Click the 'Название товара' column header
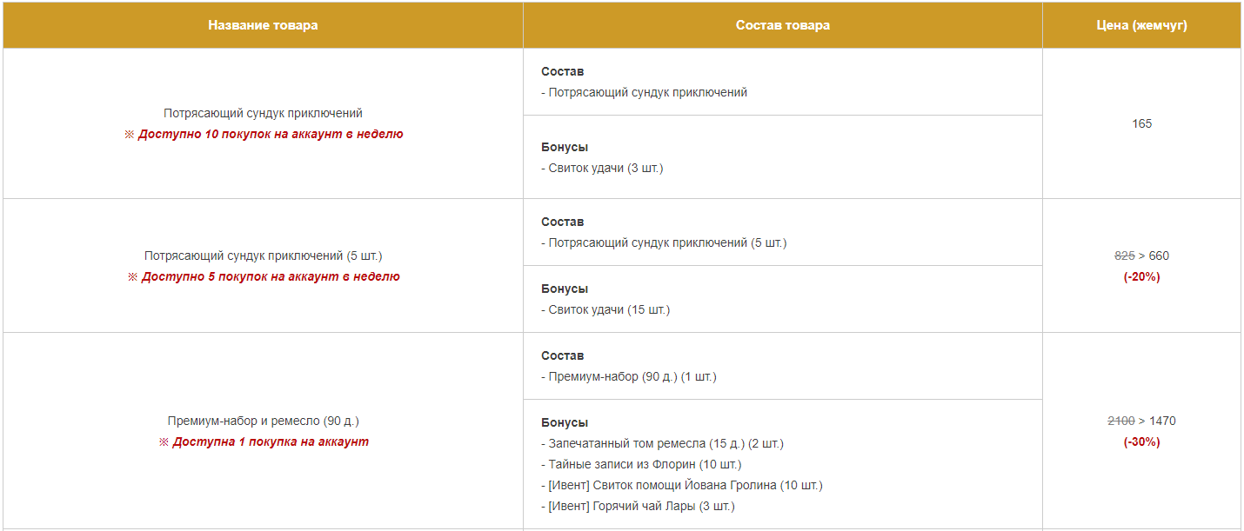 tap(263, 25)
